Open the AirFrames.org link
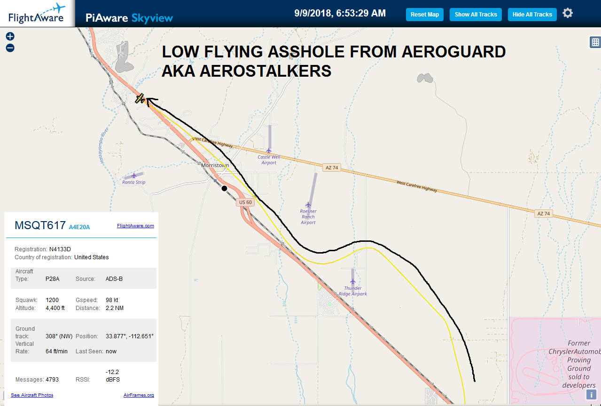601x406 pixels. [139, 395]
